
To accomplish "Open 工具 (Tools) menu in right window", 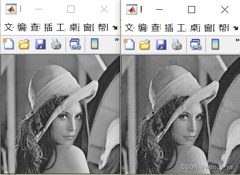I will coord(182,28).
